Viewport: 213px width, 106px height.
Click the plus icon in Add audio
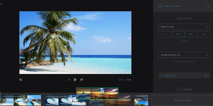(x=162, y=76)
